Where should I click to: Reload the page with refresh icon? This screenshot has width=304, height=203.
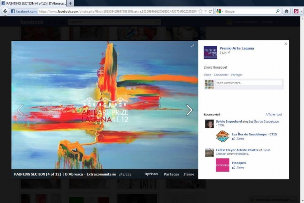pyautogui.click(x=210, y=11)
